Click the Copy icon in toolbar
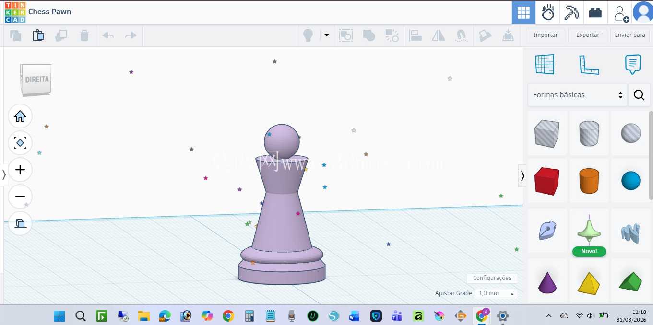Screen dimensions: 653x325 point(15,35)
